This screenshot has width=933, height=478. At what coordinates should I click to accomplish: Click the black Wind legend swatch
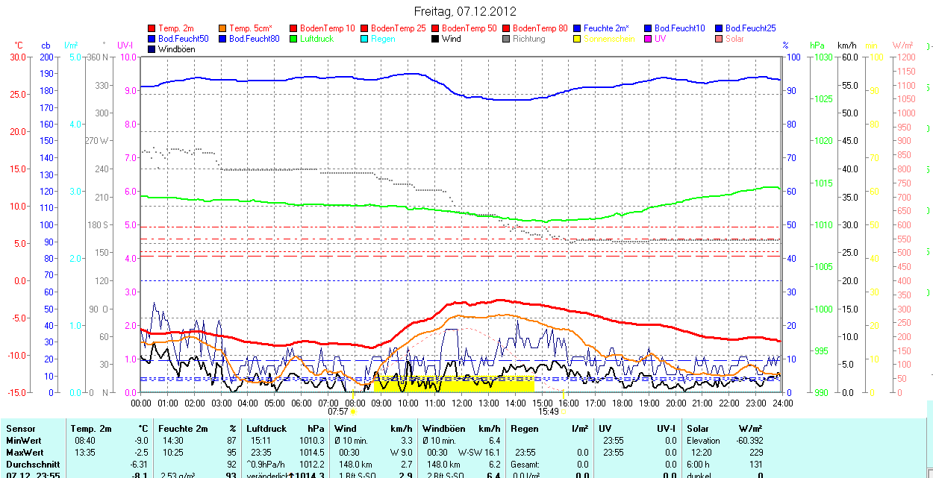point(436,39)
